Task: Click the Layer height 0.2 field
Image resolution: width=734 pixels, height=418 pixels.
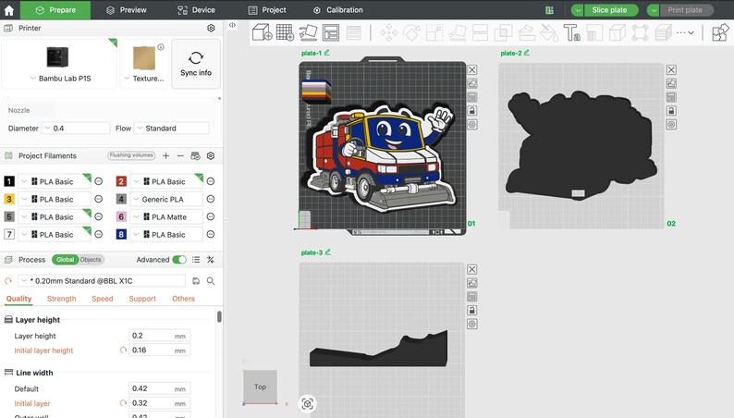Action: tap(159, 336)
